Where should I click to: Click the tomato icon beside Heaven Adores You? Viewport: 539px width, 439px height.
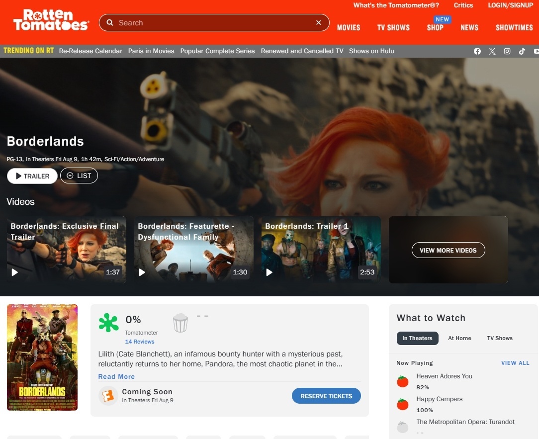point(403,381)
